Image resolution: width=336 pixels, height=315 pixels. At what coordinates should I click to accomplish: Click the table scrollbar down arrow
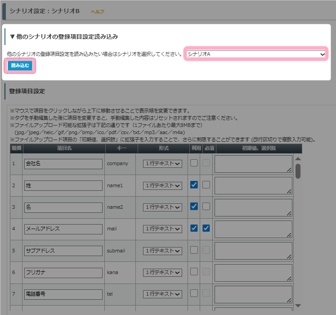[x=298, y=306]
